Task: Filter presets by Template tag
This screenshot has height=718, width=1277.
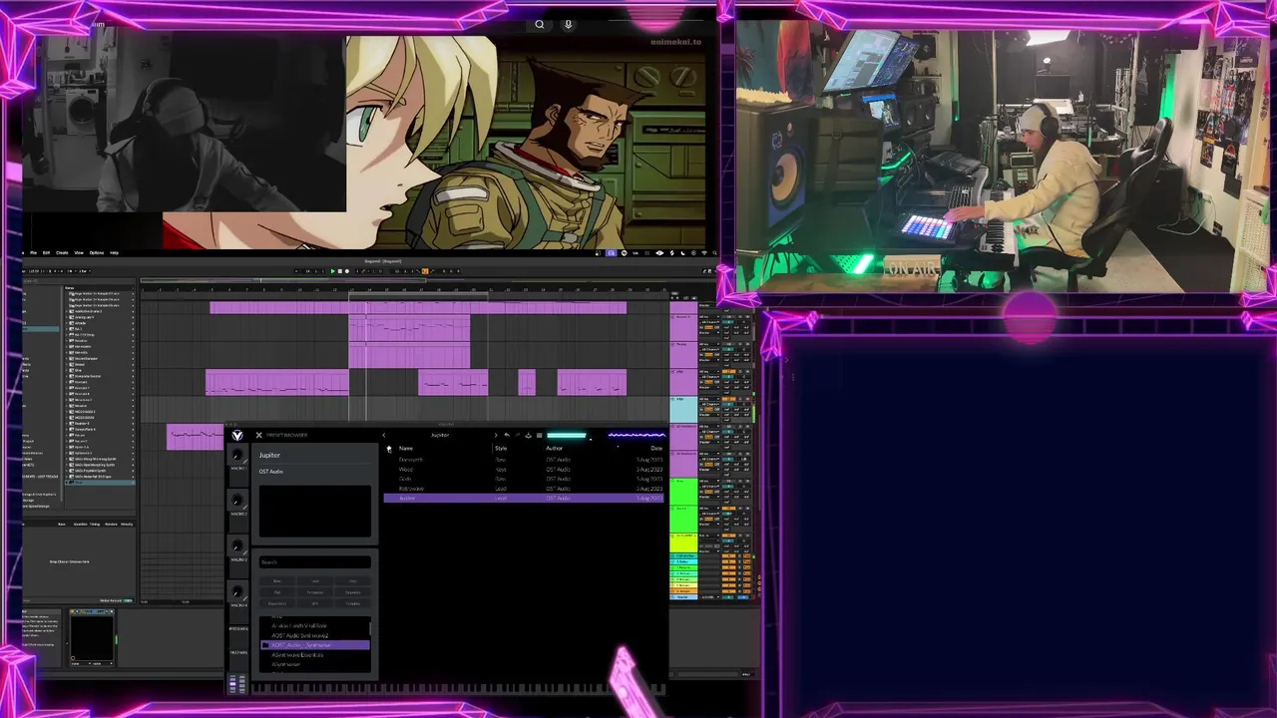Action: 353,603
